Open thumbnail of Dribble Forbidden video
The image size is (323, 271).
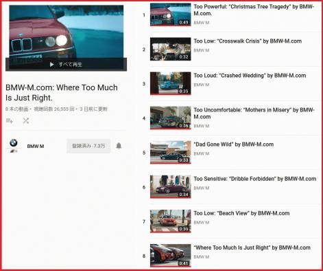click(x=170, y=186)
